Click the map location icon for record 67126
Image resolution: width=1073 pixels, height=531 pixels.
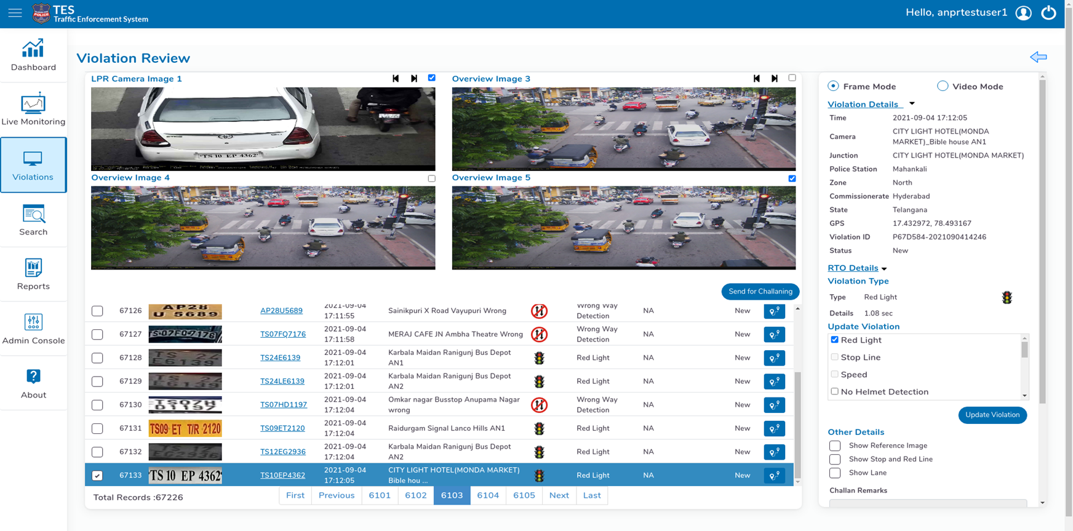point(774,311)
